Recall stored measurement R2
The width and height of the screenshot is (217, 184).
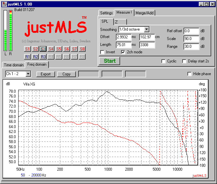35,57
